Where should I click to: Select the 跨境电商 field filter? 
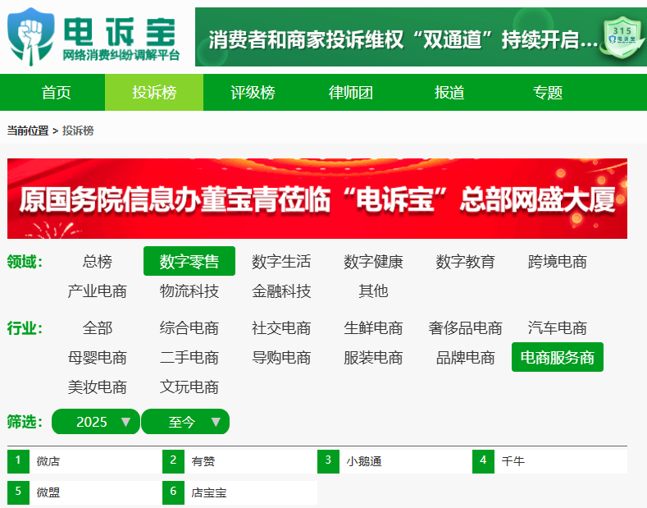pyautogui.click(x=558, y=262)
